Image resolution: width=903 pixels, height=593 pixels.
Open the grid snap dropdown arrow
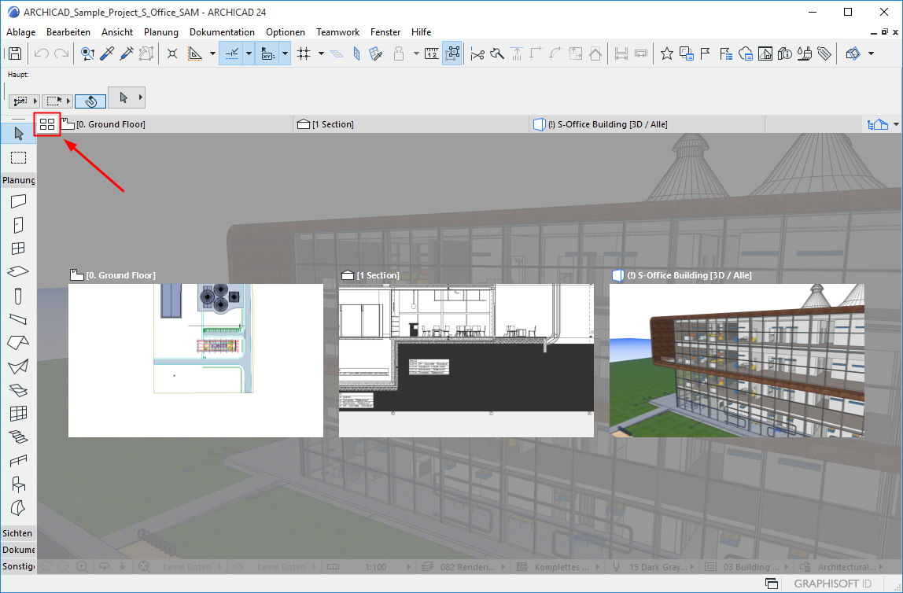tap(321, 53)
